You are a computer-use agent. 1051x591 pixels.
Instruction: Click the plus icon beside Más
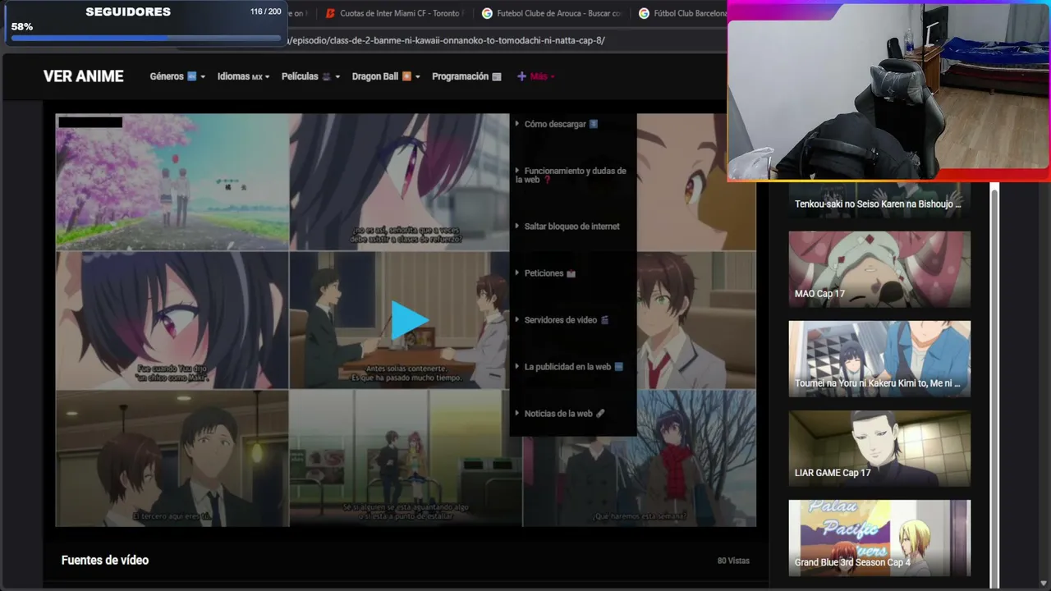tap(521, 76)
